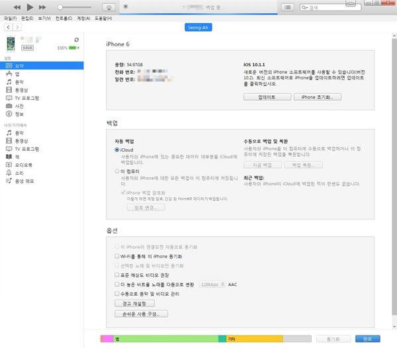Toggle 선택한 노래 및 비디오만 동기화 checkbox
The image size is (397, 348).
tap(116, 265)
